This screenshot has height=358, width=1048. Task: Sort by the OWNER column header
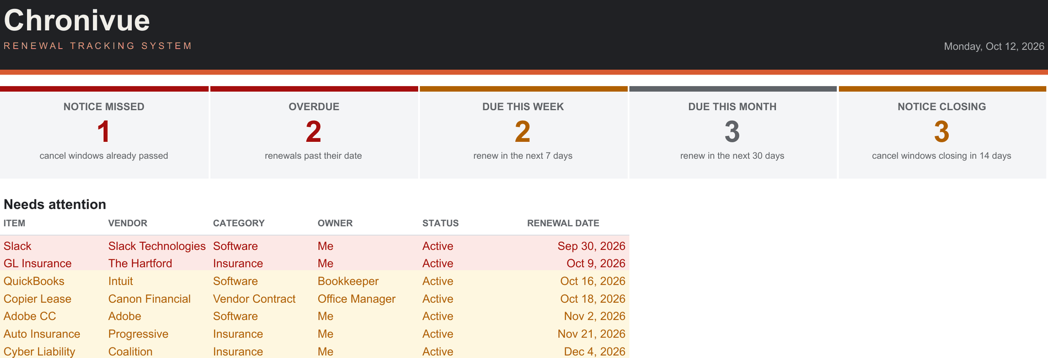coord(335,223)
